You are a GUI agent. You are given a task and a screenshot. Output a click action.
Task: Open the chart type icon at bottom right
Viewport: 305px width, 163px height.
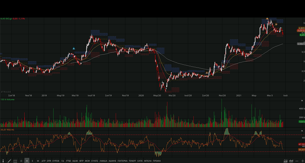285,161
